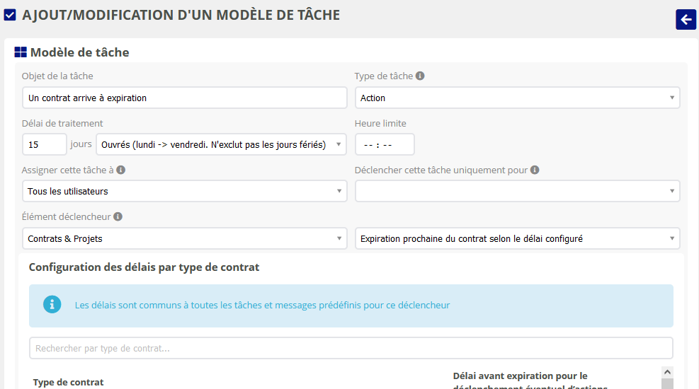Open the Type de tâche Action dropdown

[x=517, y=98]
